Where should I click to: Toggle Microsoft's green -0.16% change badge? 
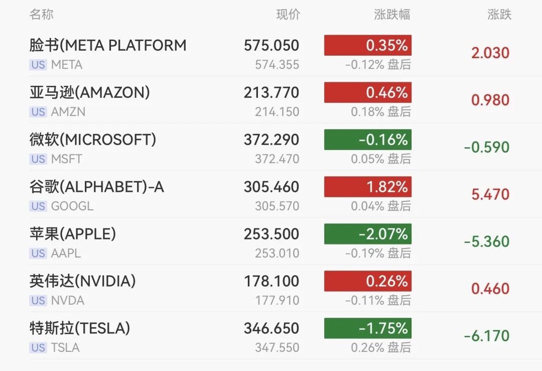click(x=368, y=140)
